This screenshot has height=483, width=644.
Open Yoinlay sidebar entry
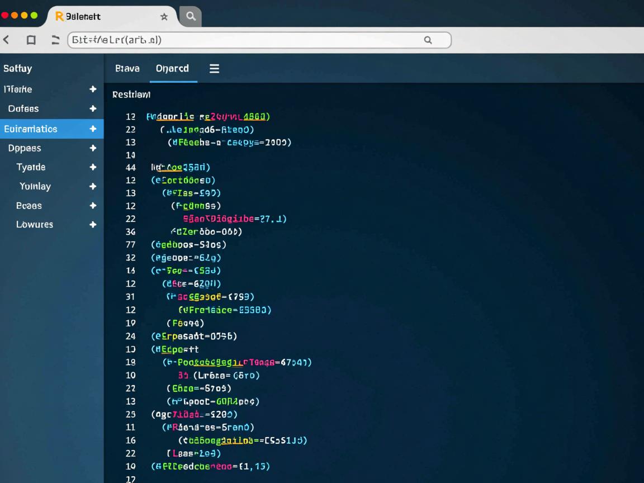pos(35,186)
